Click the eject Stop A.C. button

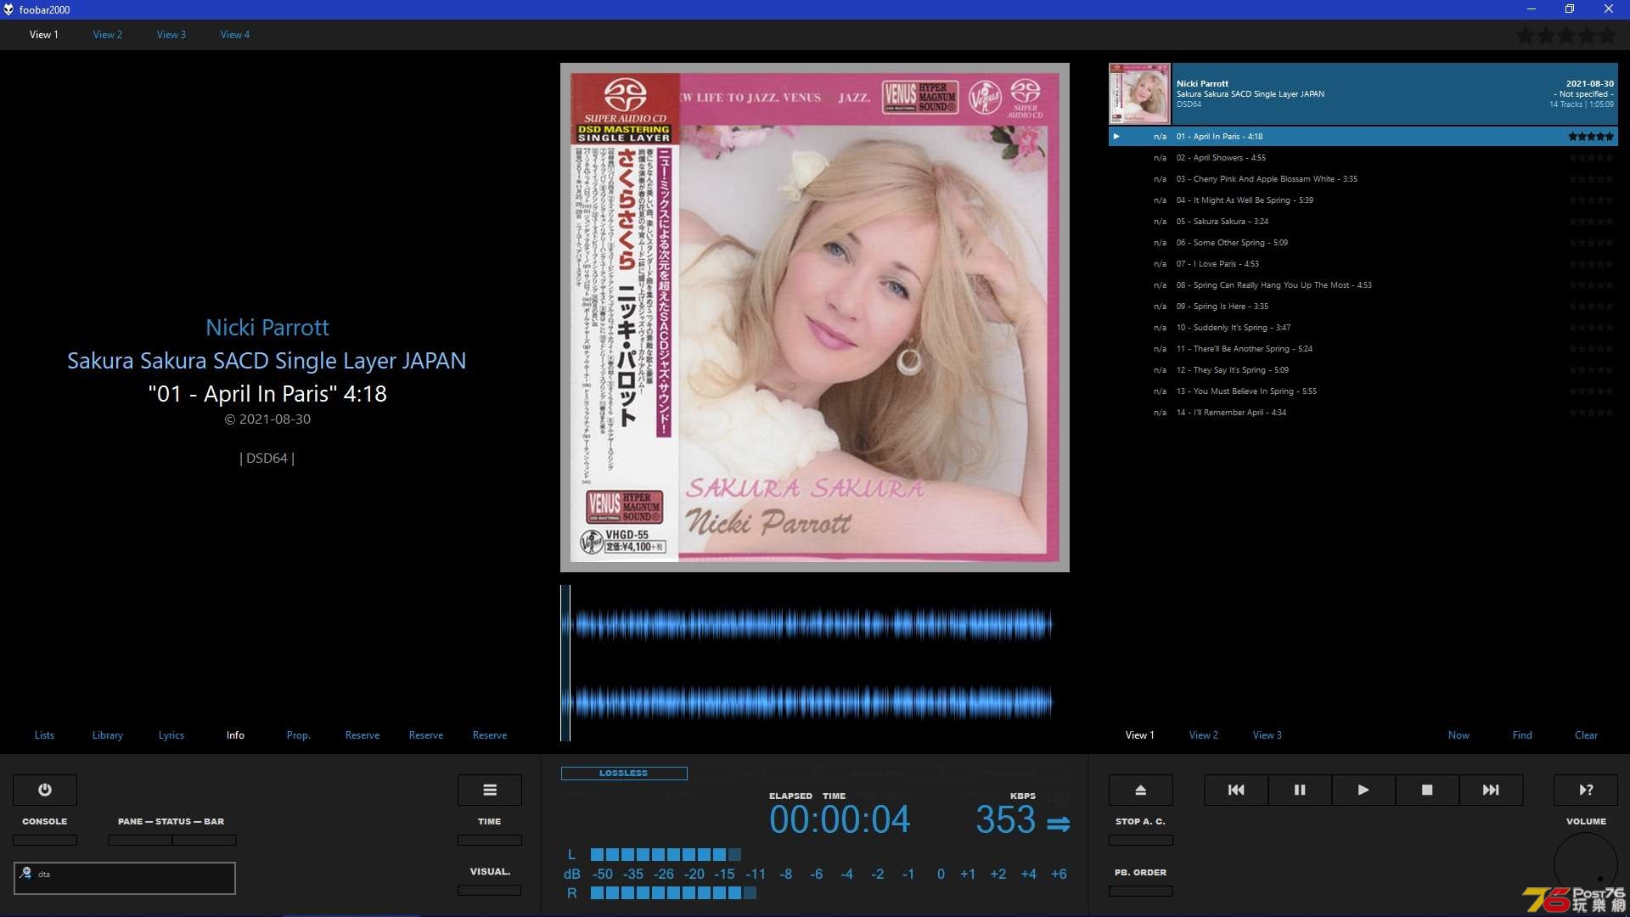(x=1141, y=790)
